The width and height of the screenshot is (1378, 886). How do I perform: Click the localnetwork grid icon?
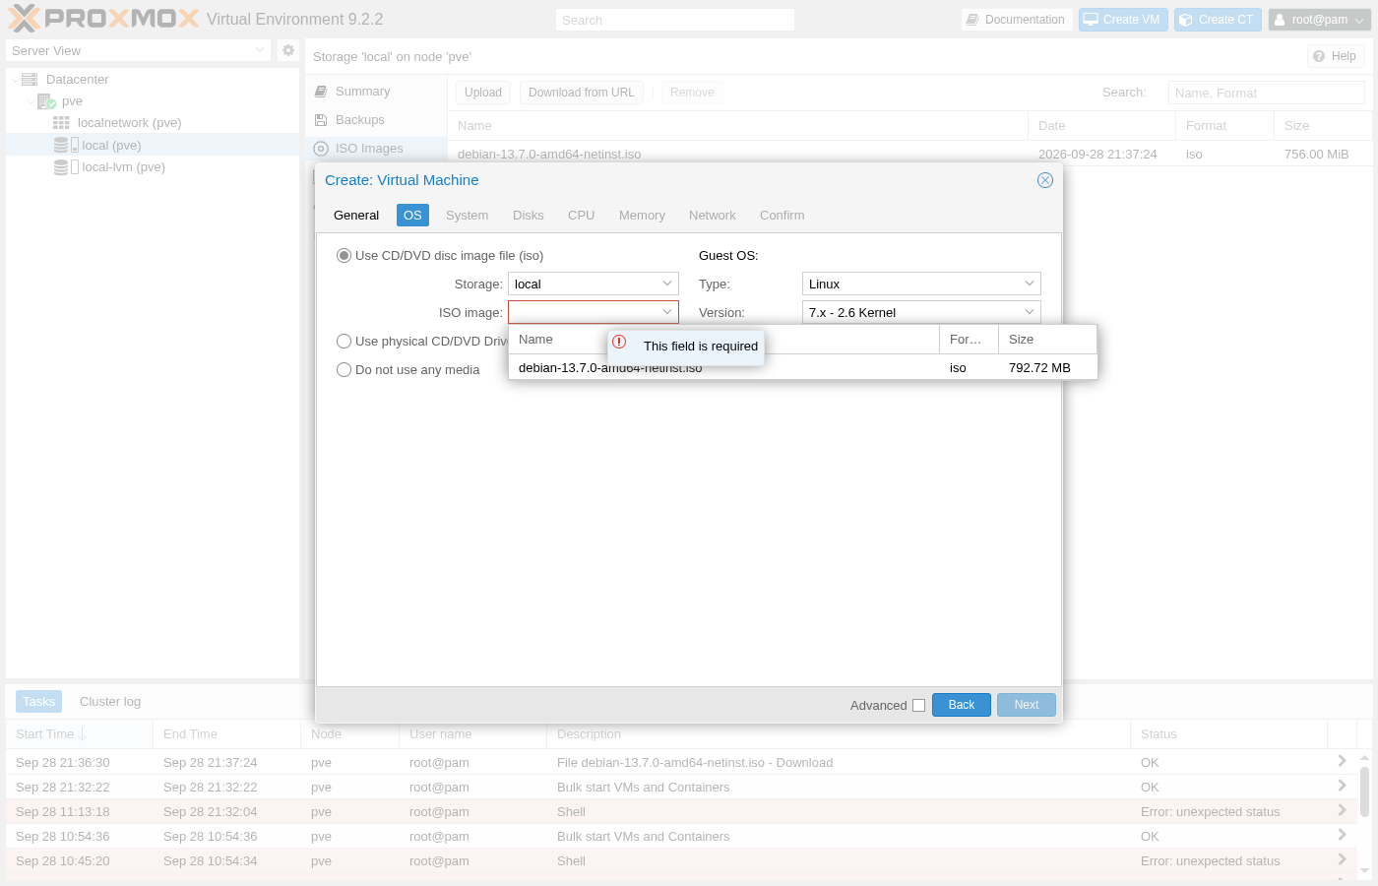61,123
